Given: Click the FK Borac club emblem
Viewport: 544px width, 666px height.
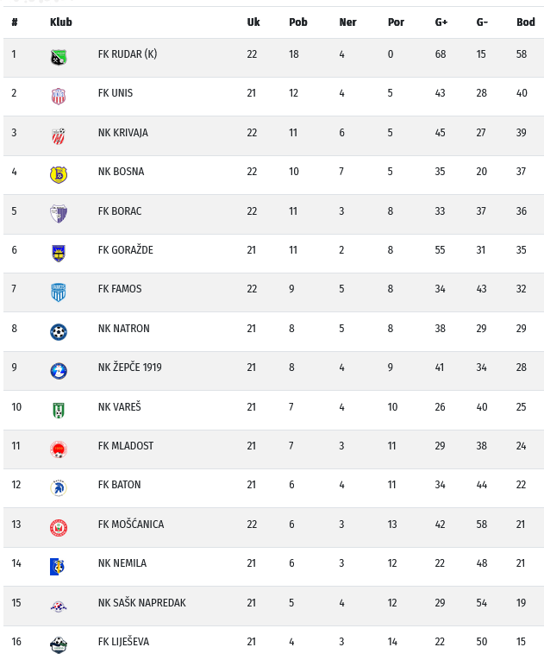Looking at the screenshot, I should pos(58,214).
